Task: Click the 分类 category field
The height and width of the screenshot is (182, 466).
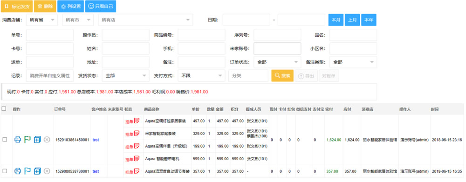Action: pos(248,76)
